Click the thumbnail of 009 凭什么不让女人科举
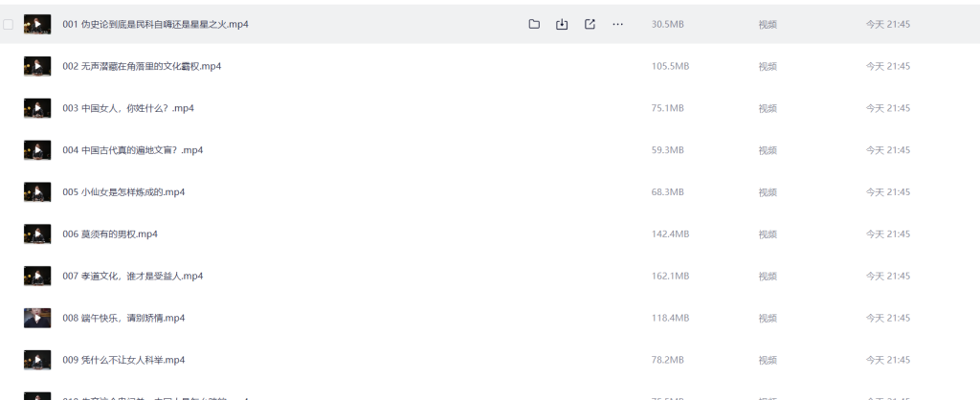 (37, 360)
